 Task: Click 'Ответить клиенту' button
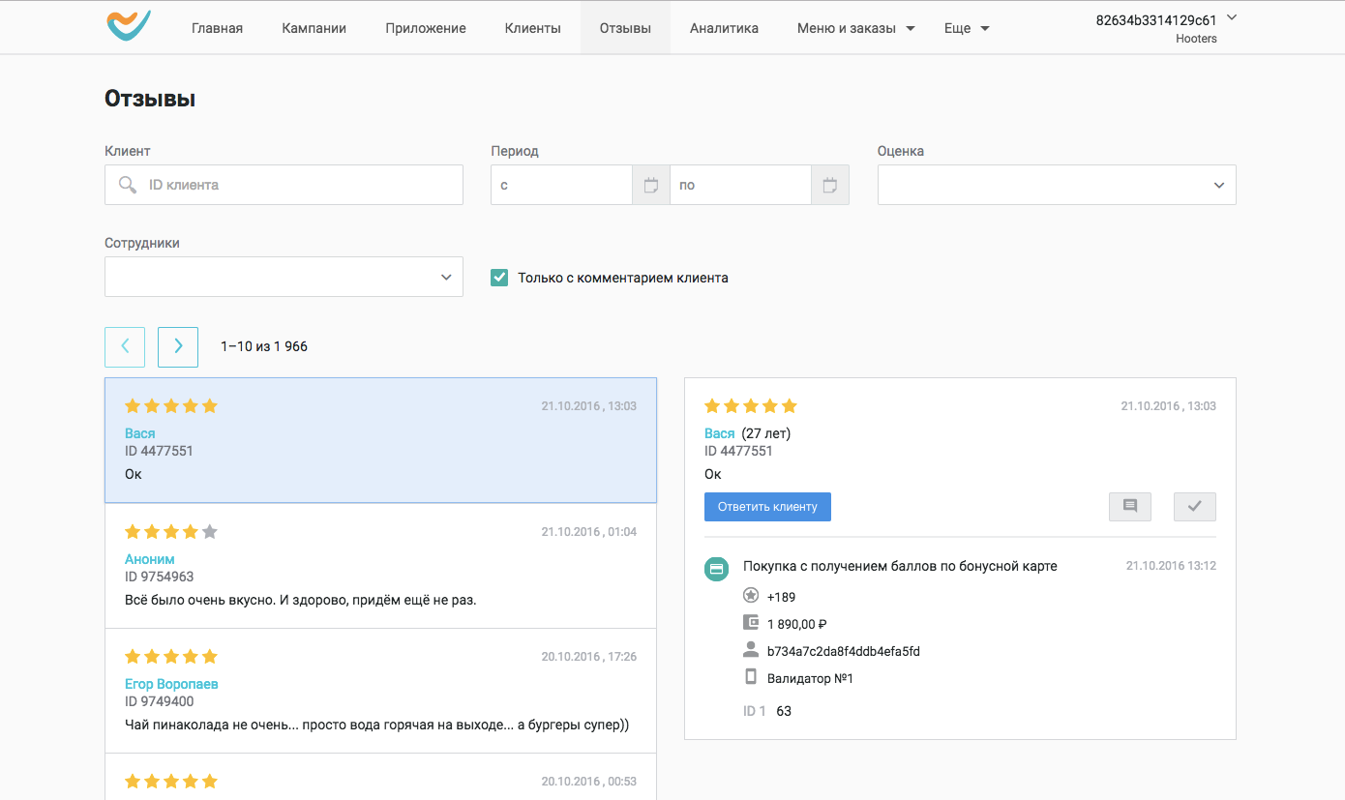pos(767,507)
